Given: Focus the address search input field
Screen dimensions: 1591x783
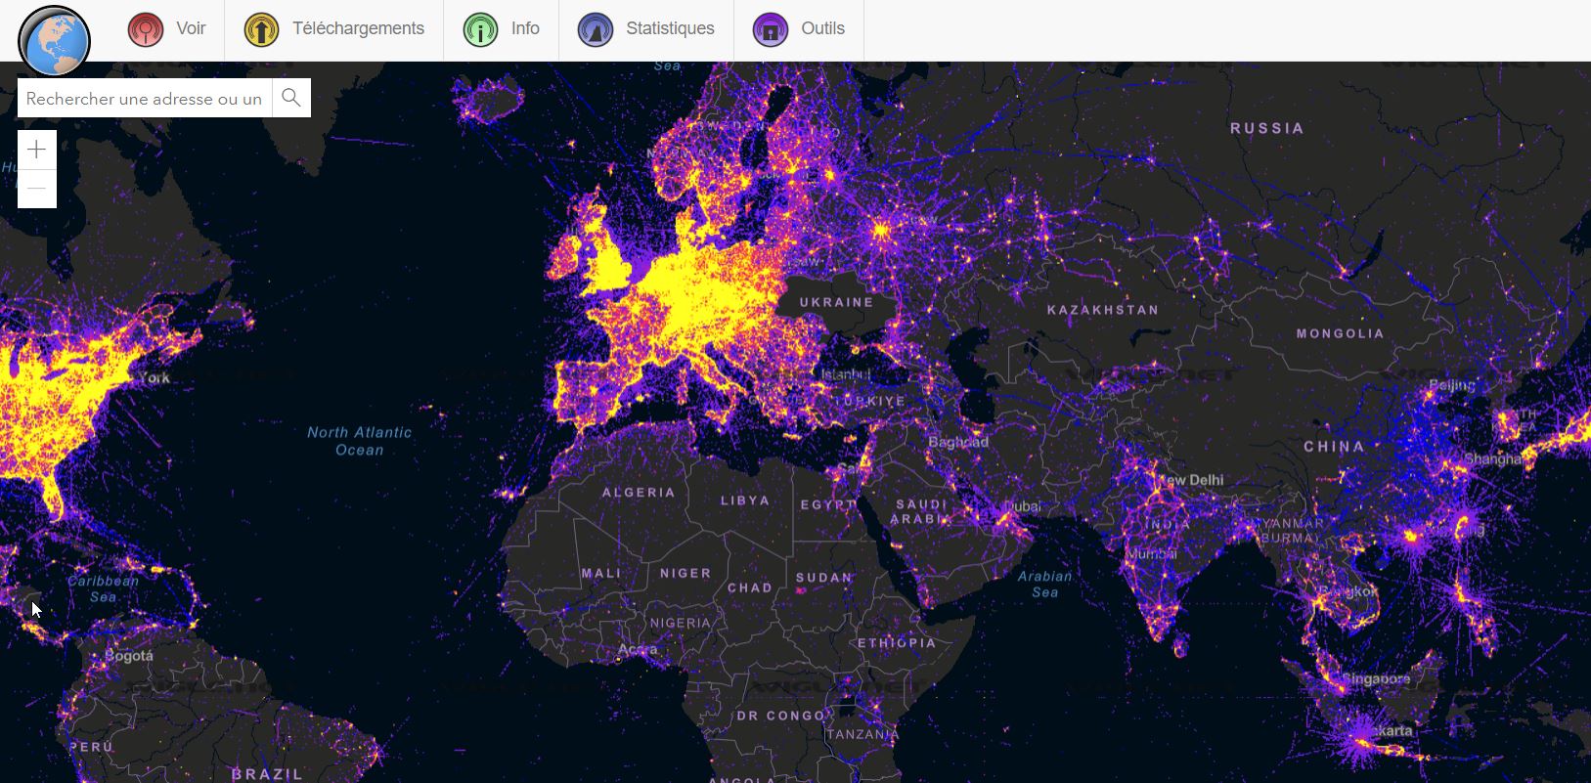Looking at the screenshot, I should point(144,99).
